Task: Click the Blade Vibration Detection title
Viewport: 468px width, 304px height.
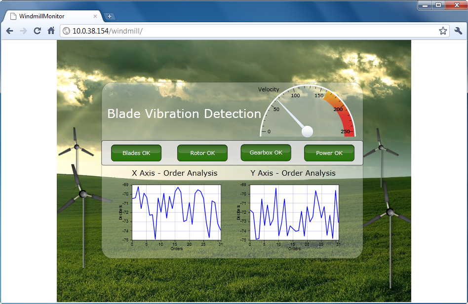Action: (x=184, y=114)
